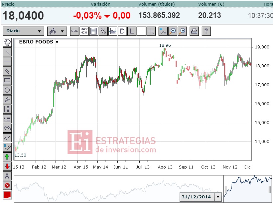The width and height of the screenshot is (273, 203).
Task: Select the hand pan tool
Action: pos(7,42)
